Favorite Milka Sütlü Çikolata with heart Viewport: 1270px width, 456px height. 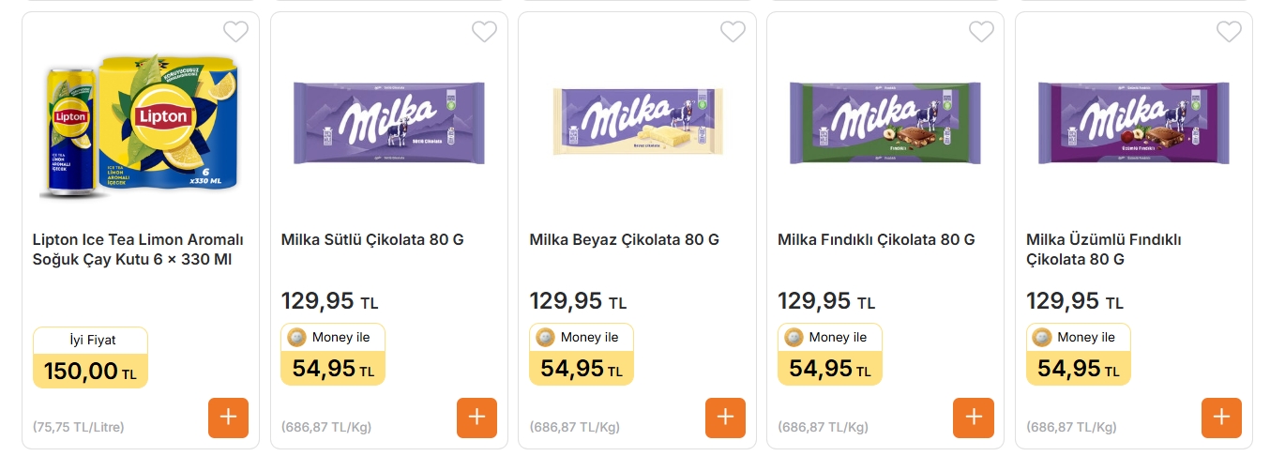pyautogui.click(x=484, y=32)
